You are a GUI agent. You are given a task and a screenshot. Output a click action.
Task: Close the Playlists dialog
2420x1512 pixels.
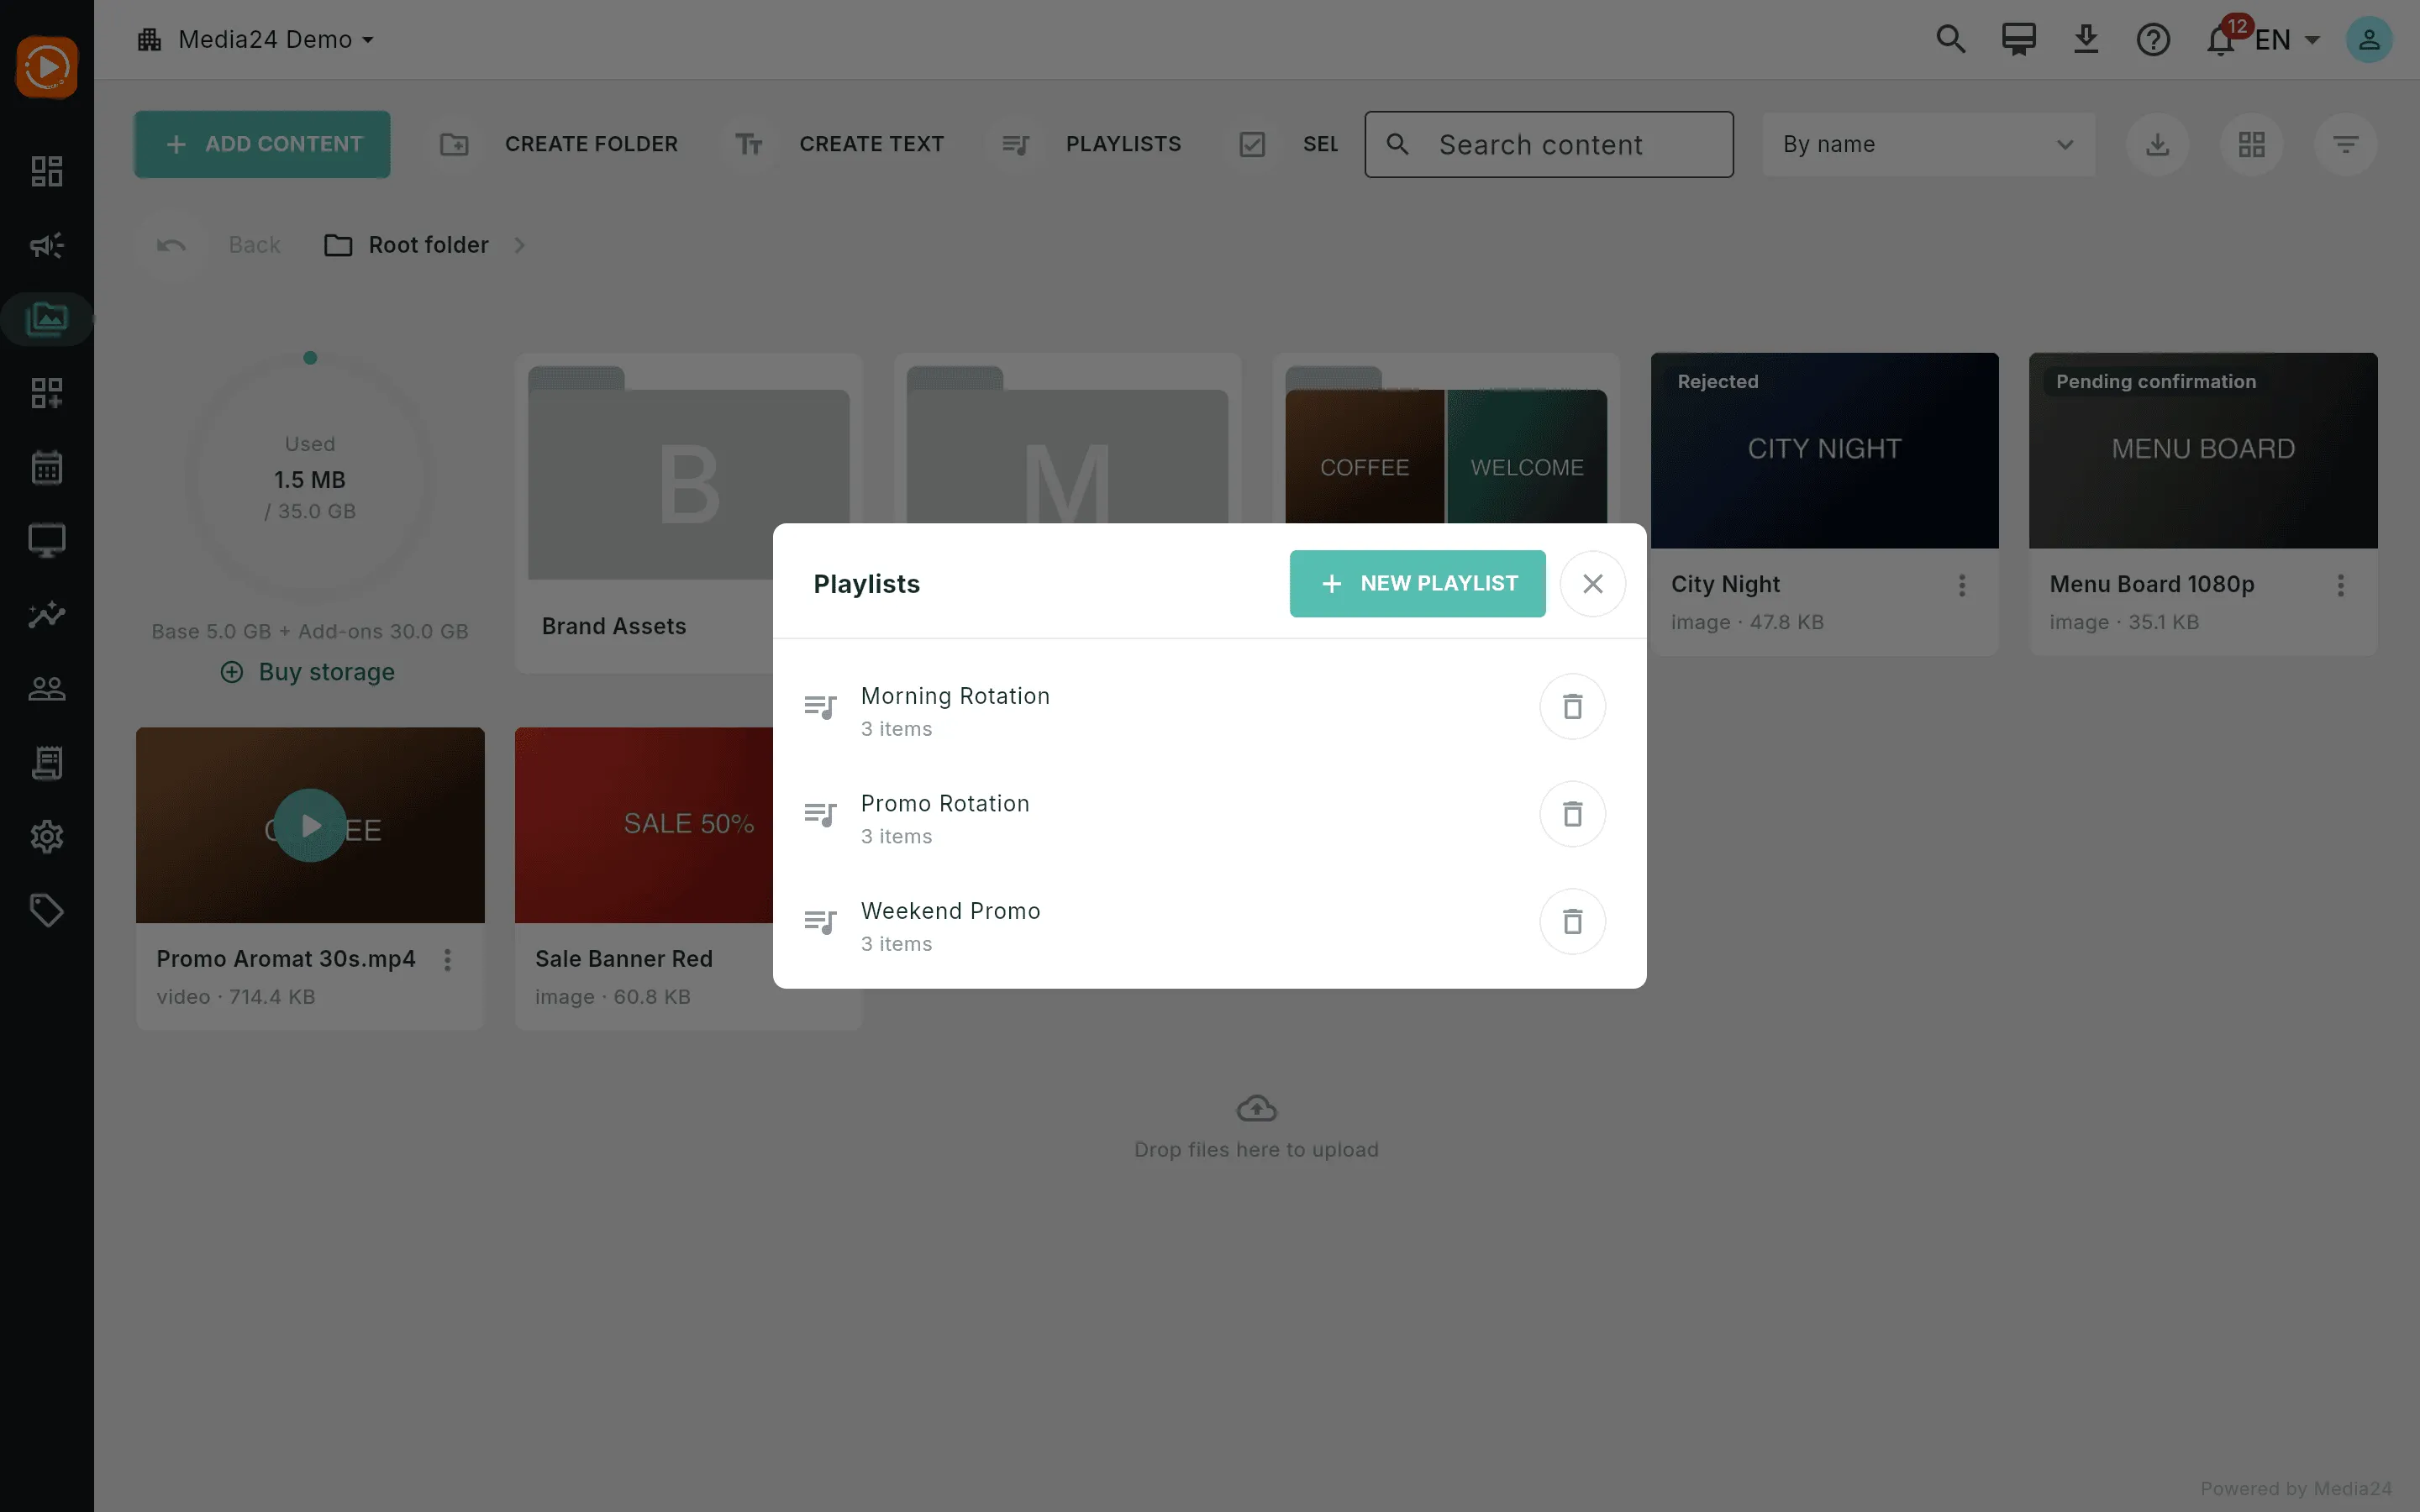tap(1593, 584)
